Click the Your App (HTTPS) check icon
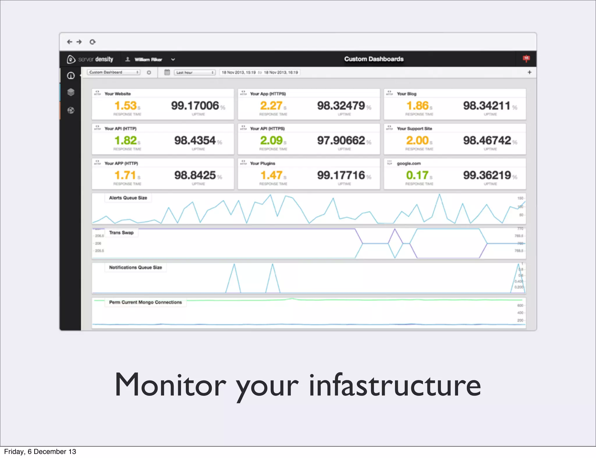The image size is (596, 458). (x=244, y=93)
